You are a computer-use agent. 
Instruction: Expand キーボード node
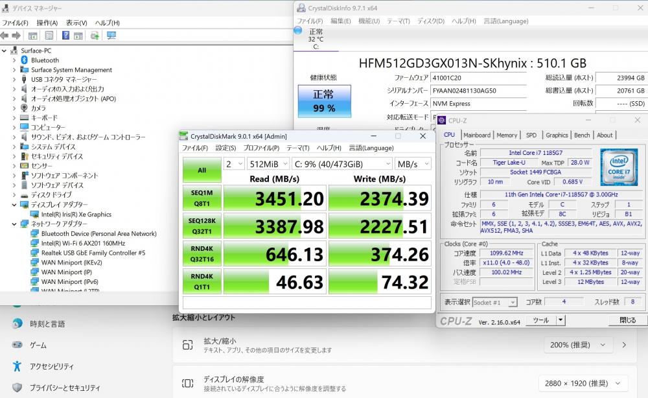coord(14,118)
